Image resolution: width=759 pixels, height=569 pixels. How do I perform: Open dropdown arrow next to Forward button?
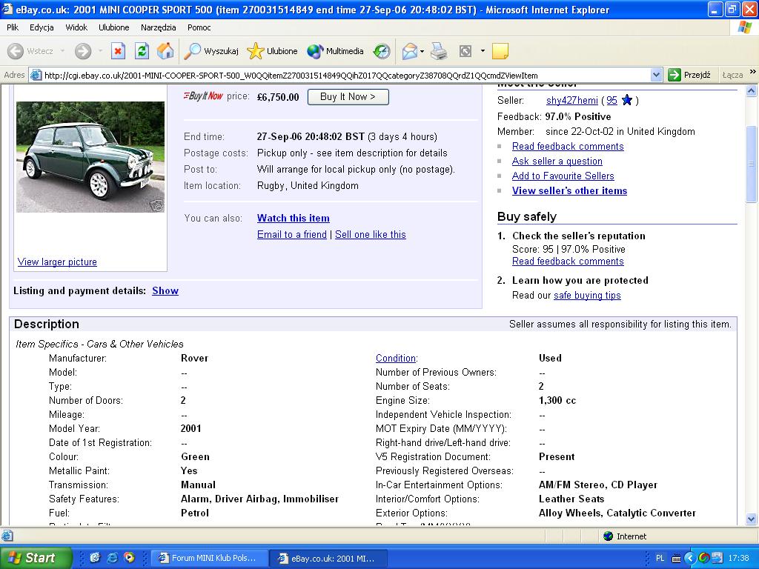[x=100, y=51]
